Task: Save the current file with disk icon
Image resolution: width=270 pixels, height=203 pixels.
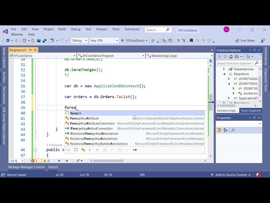Action: click(39, 41)
